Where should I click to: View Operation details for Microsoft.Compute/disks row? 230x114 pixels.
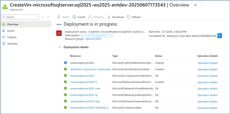pos(207,108)
